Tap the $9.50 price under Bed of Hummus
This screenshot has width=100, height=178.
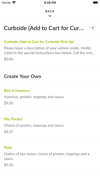click(x=8, y=103)
